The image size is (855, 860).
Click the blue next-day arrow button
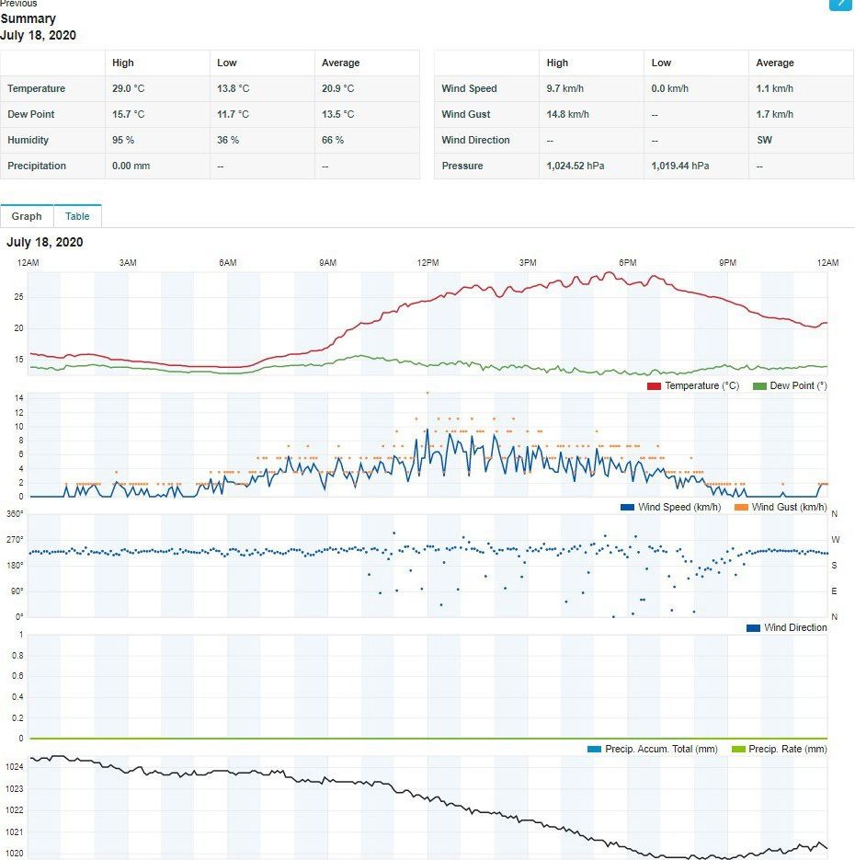[x=840, y=5]
